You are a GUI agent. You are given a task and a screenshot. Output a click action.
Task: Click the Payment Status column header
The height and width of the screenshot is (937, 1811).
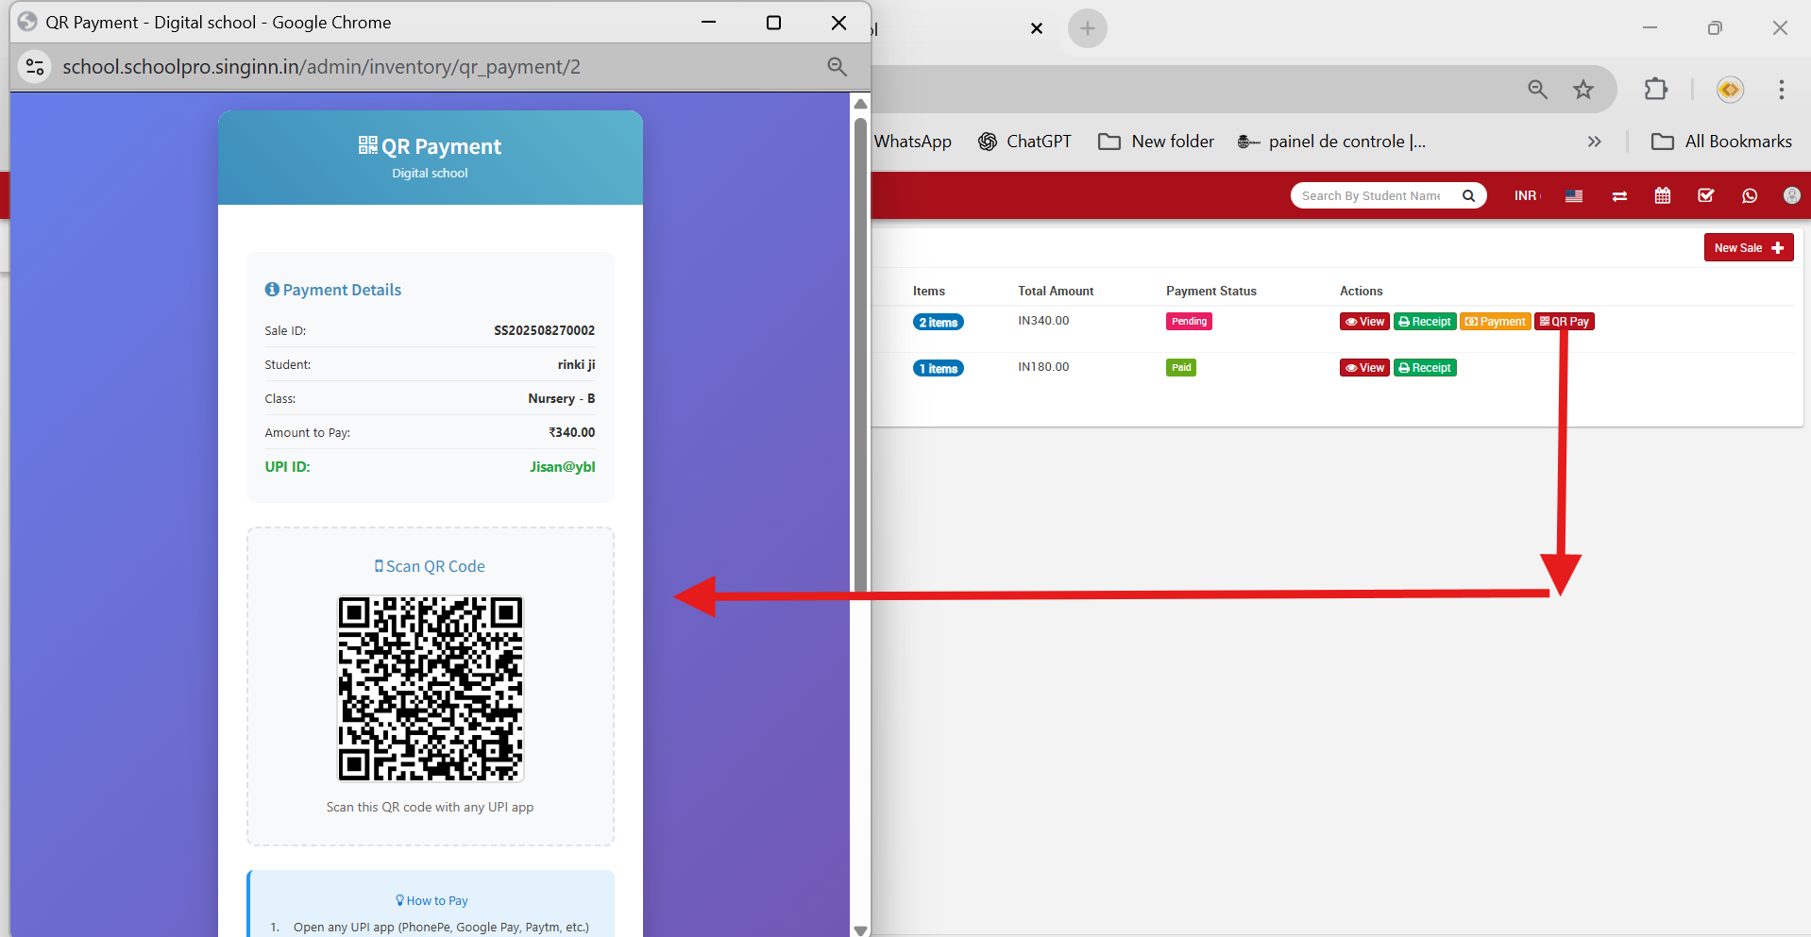click(x=1211, y=291)
